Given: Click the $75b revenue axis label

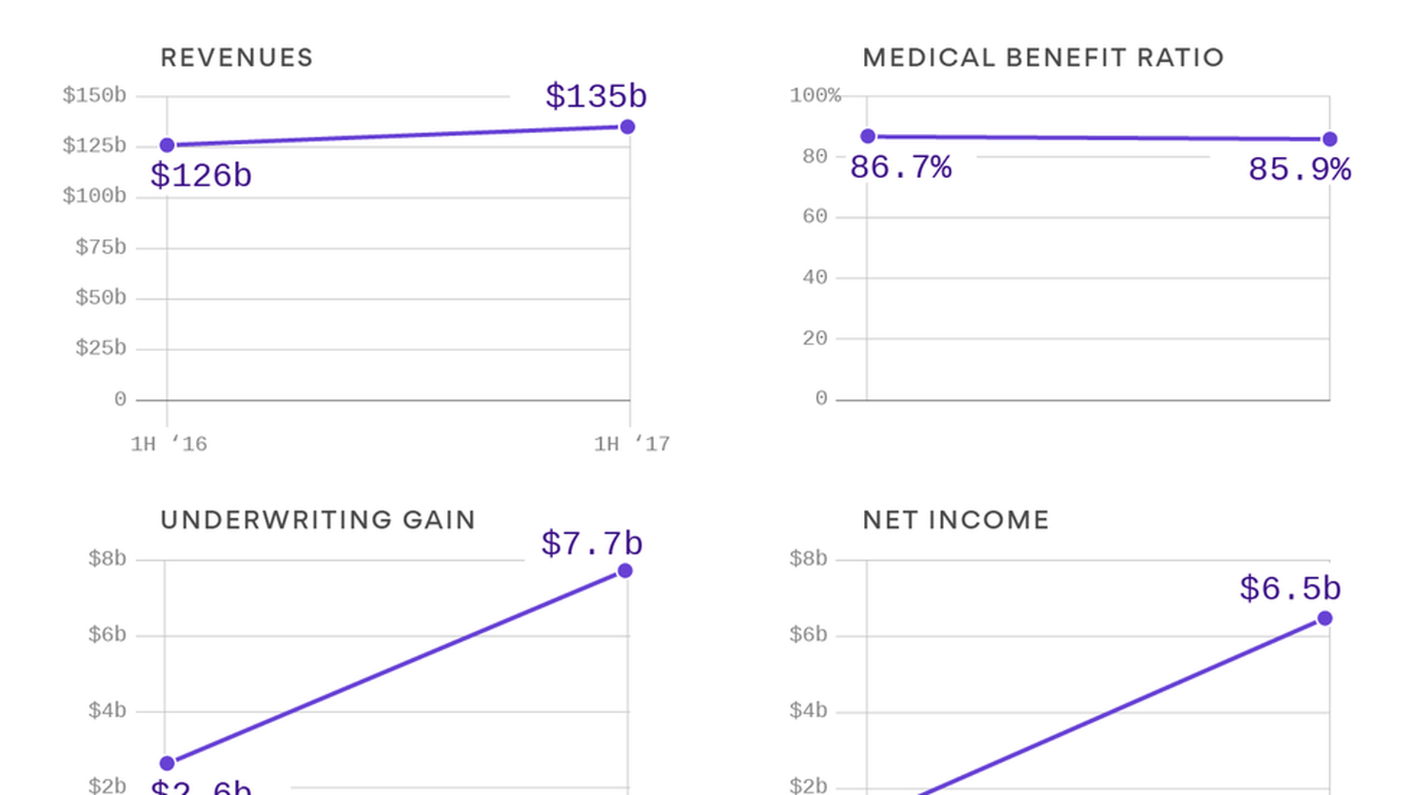Looking at the screenshot, I should [x=101, y=247].
